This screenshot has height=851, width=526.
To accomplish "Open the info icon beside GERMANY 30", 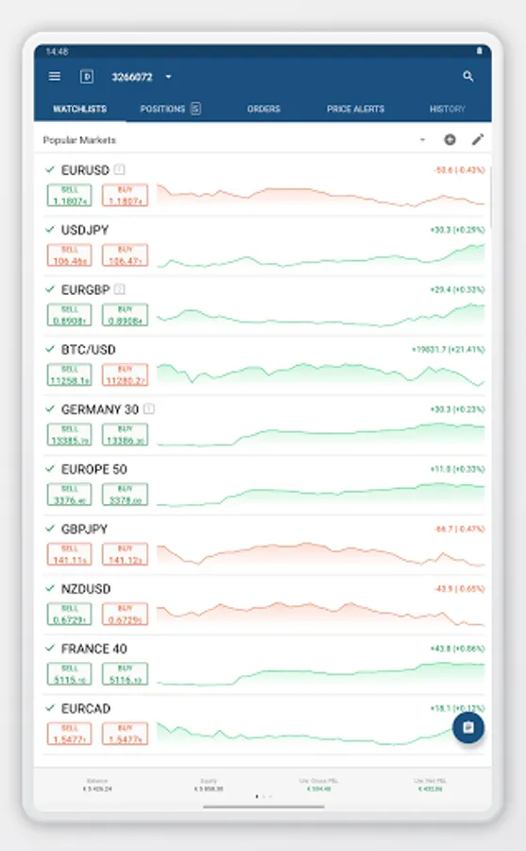I will pyautogui.click(x=148, y=408).
